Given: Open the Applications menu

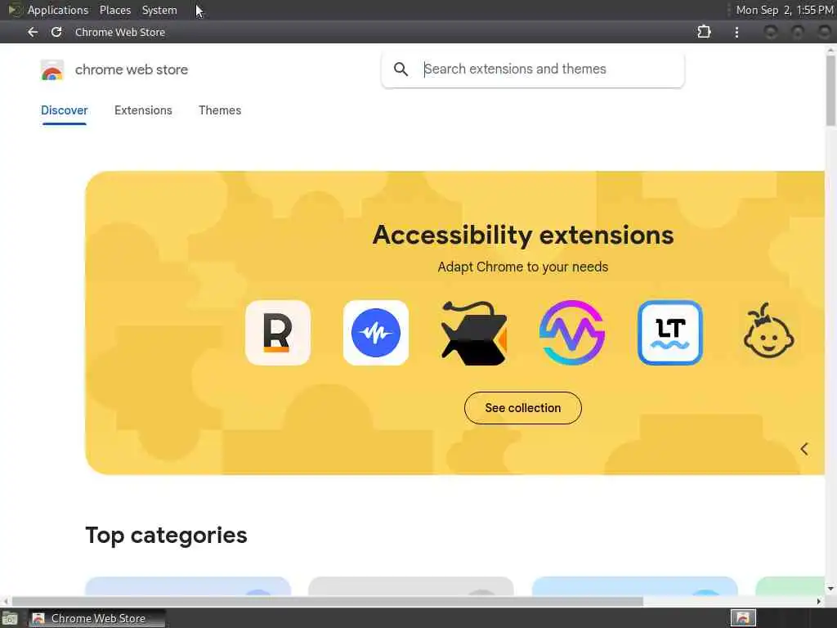Looking at the screenshot, I should [58, 10].
